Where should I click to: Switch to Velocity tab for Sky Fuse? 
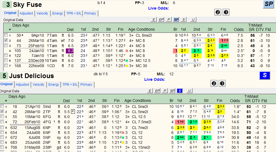click(42, 13)
